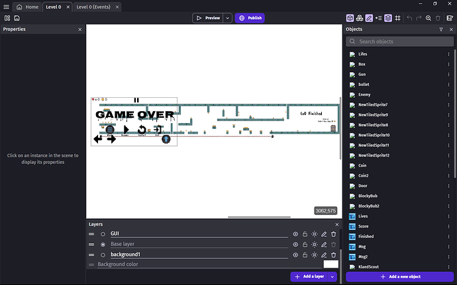Image resolution: width=457 pixels, height=285 pixels.
Task: Toggle visibility of the Base layer
Action: [x=295, y=245]
